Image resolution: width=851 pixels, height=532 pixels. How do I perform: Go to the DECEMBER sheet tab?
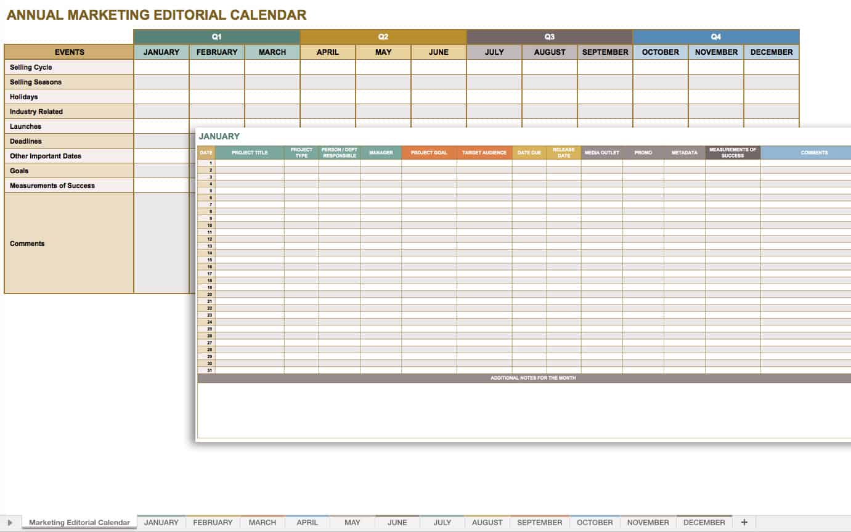(704, 523)
